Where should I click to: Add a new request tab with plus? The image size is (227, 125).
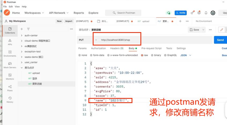180,21
